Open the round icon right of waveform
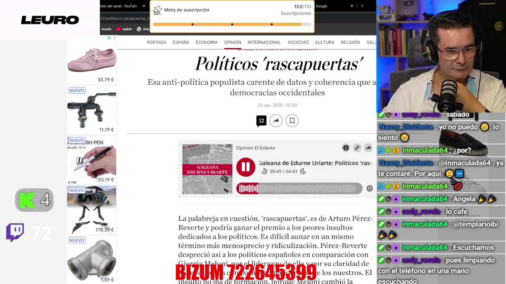Viewport: 506px width, 284px height. (x=370, y=189)
